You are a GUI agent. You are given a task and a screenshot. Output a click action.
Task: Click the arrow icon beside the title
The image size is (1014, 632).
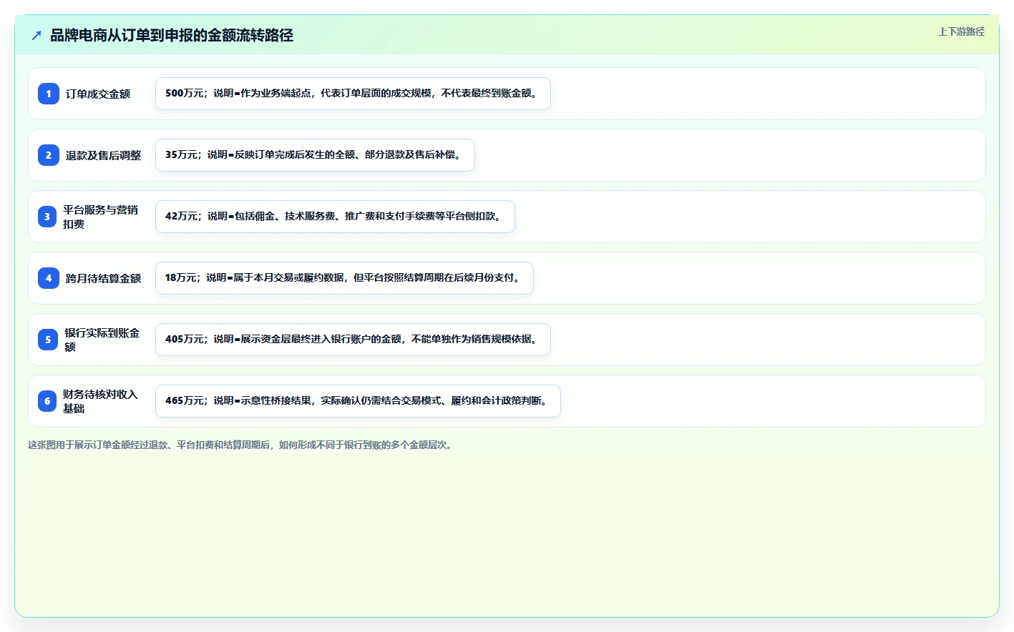pyautogui.click(x=36, y=35)
